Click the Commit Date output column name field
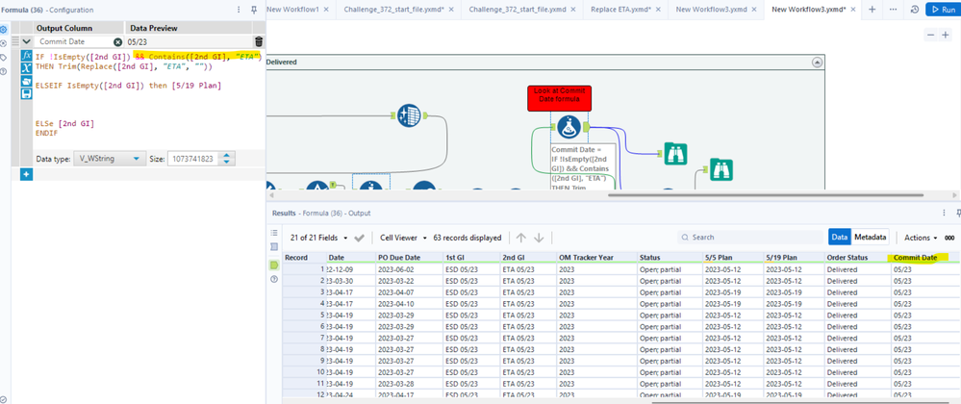961x404 pixels. (75, 41)
